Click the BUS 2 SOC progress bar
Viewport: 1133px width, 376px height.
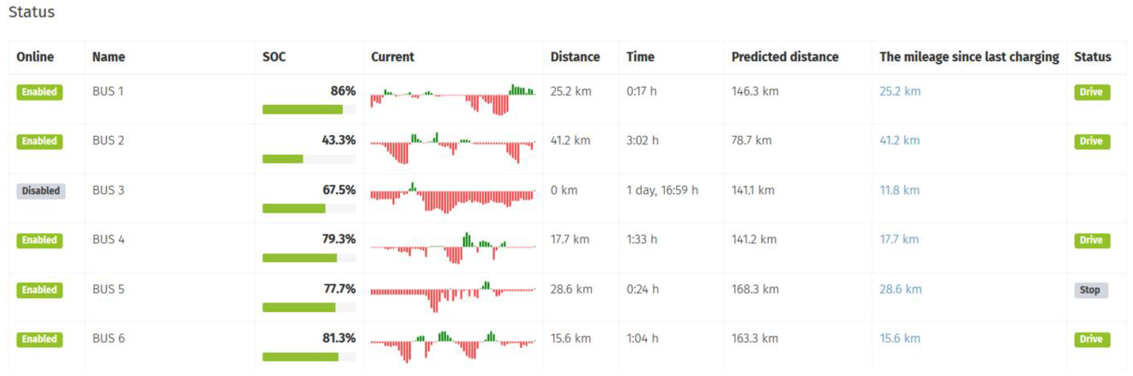pyautogui.click(x=309, y=159)
